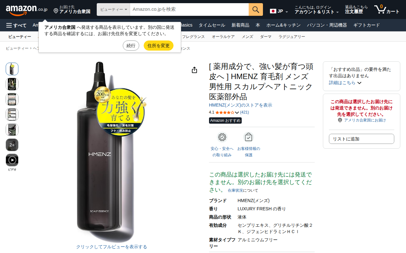Click the 安心・安全への取り組み shield icon
This screenshot has height=253, width=406.
(222, 137)
